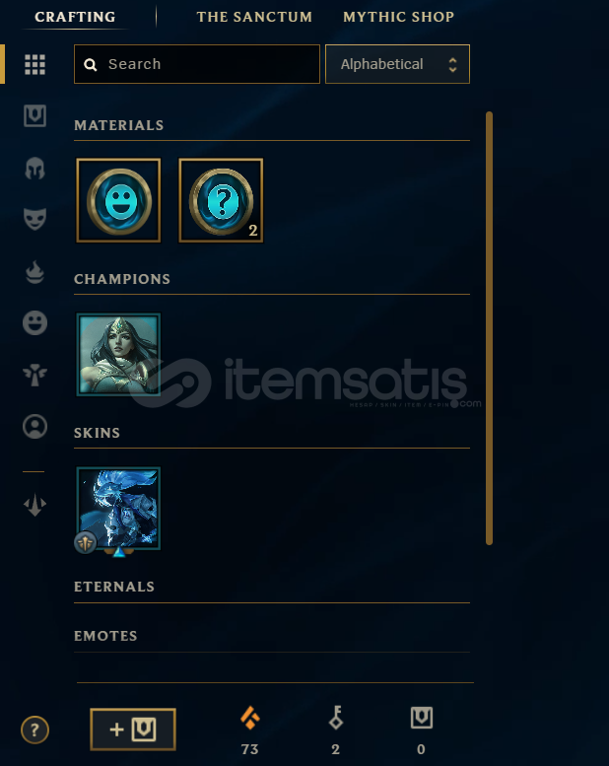Filter loot by champions helmet icon
The image size is (609, 766).
pos(34,169)
